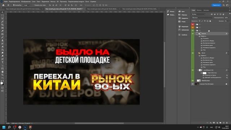Open Windows Start menu on taskbar
The width and height of the screenshot is (231, 130).
pyautogui.click(x=4, y=127)
